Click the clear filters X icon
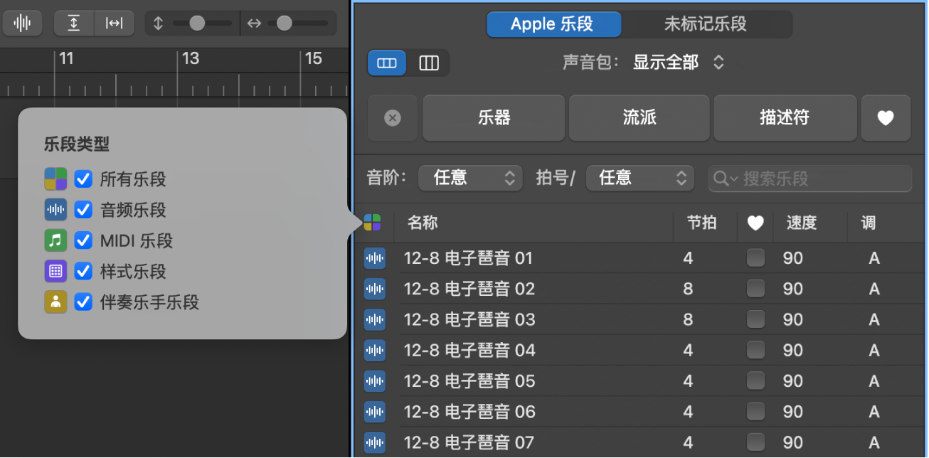Image resolution: width=929 pixels, height=458 pixels. [x=392, y=118]
